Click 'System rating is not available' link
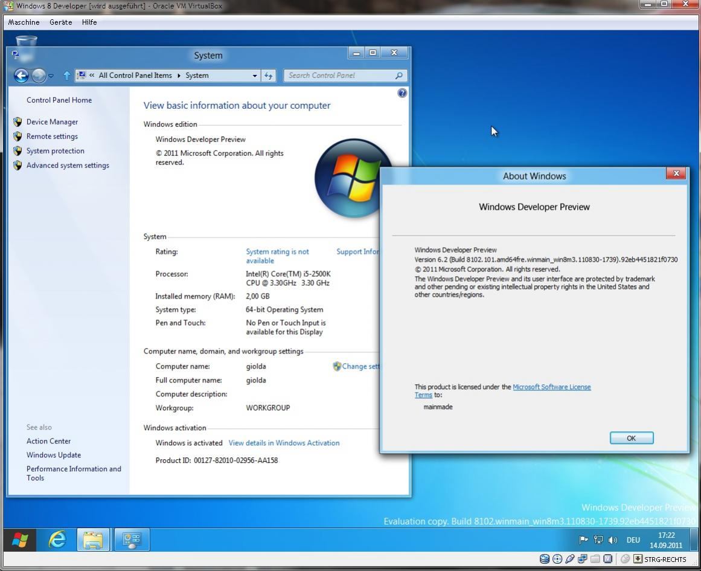Screen dimensions: 701x571 click(277, 256)
